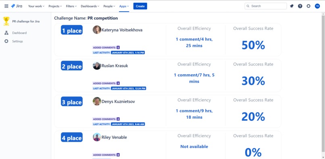Focus the Search input field
325x159 pixels.
pos(266,6)
